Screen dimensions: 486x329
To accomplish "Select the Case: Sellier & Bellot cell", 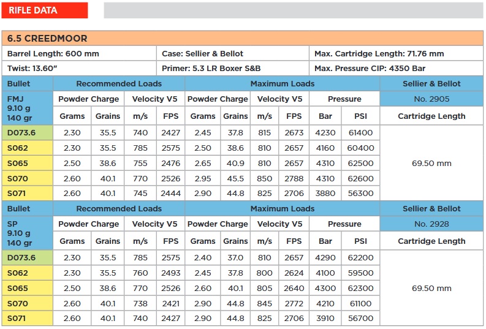I will (233, 53).
